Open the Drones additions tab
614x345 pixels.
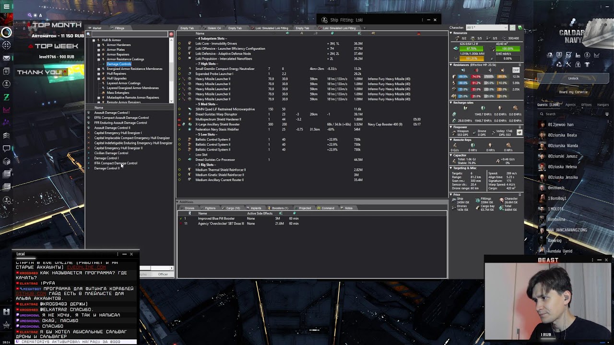pyautogui.click(x=189, y=208)
